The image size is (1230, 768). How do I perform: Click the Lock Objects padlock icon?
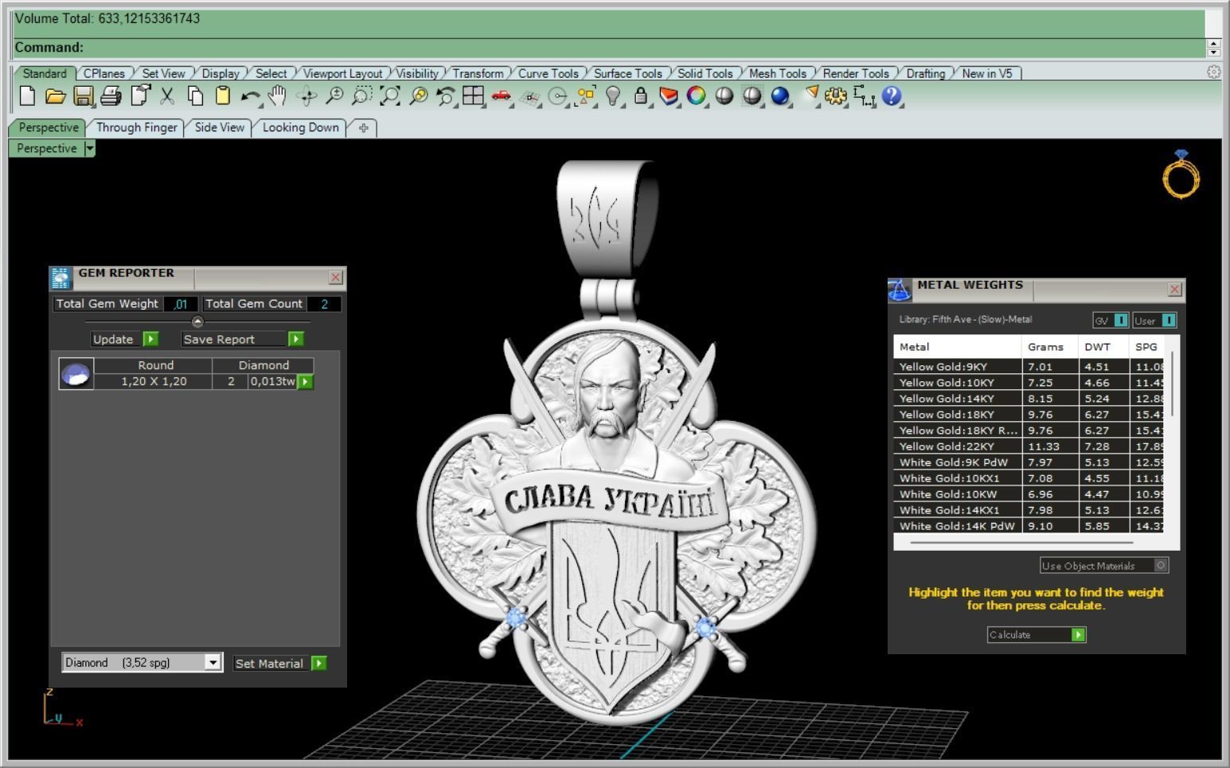coord(641,96)
